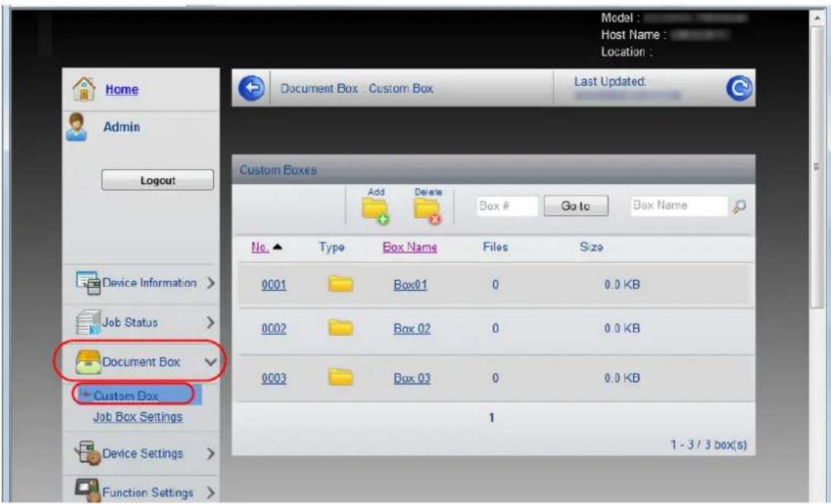Expand Job Status chevron
831x504 pixels.
coord(210,322)
